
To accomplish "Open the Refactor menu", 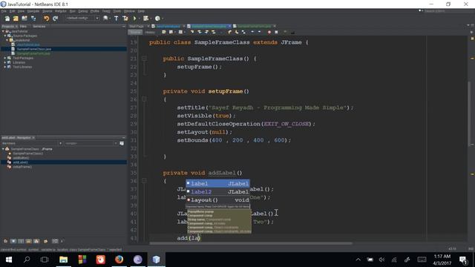I will (61, 11).
